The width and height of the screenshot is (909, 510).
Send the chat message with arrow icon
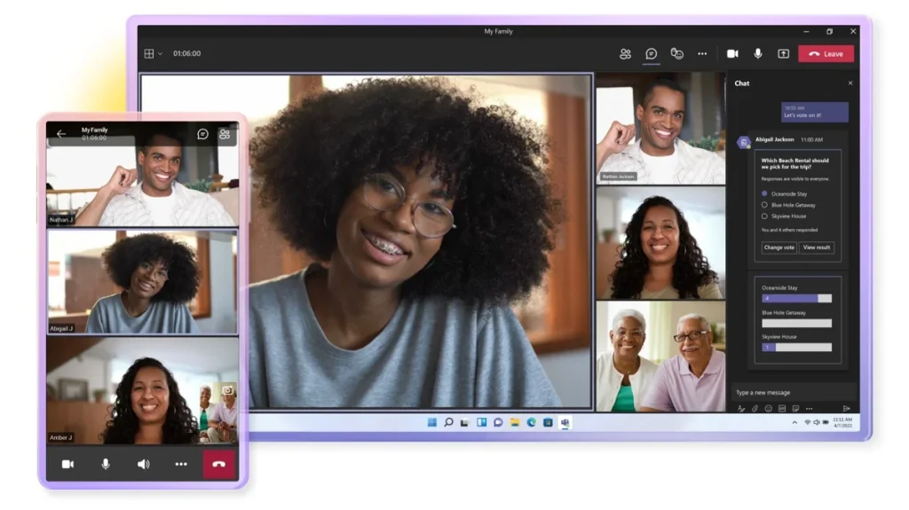[x=846, y=409]
